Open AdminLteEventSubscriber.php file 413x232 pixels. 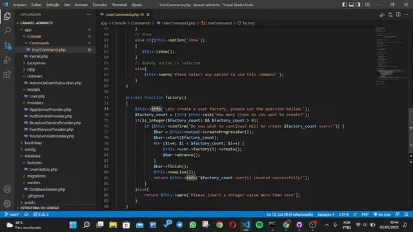point(55,83)
